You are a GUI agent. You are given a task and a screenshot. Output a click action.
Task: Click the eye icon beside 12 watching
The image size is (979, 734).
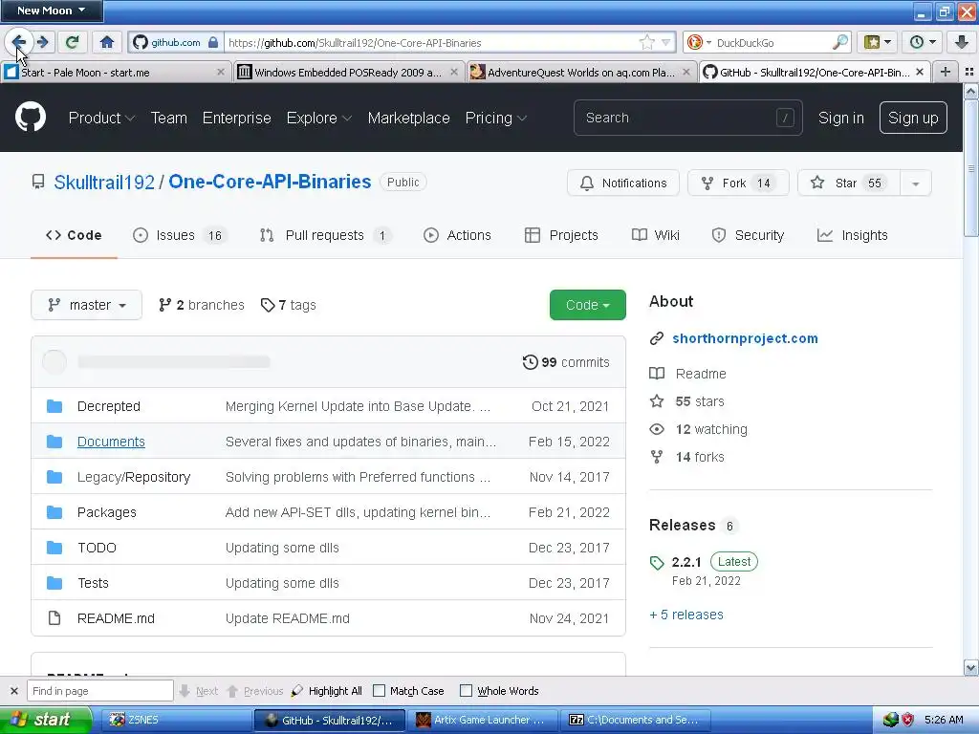click(657, 429)
